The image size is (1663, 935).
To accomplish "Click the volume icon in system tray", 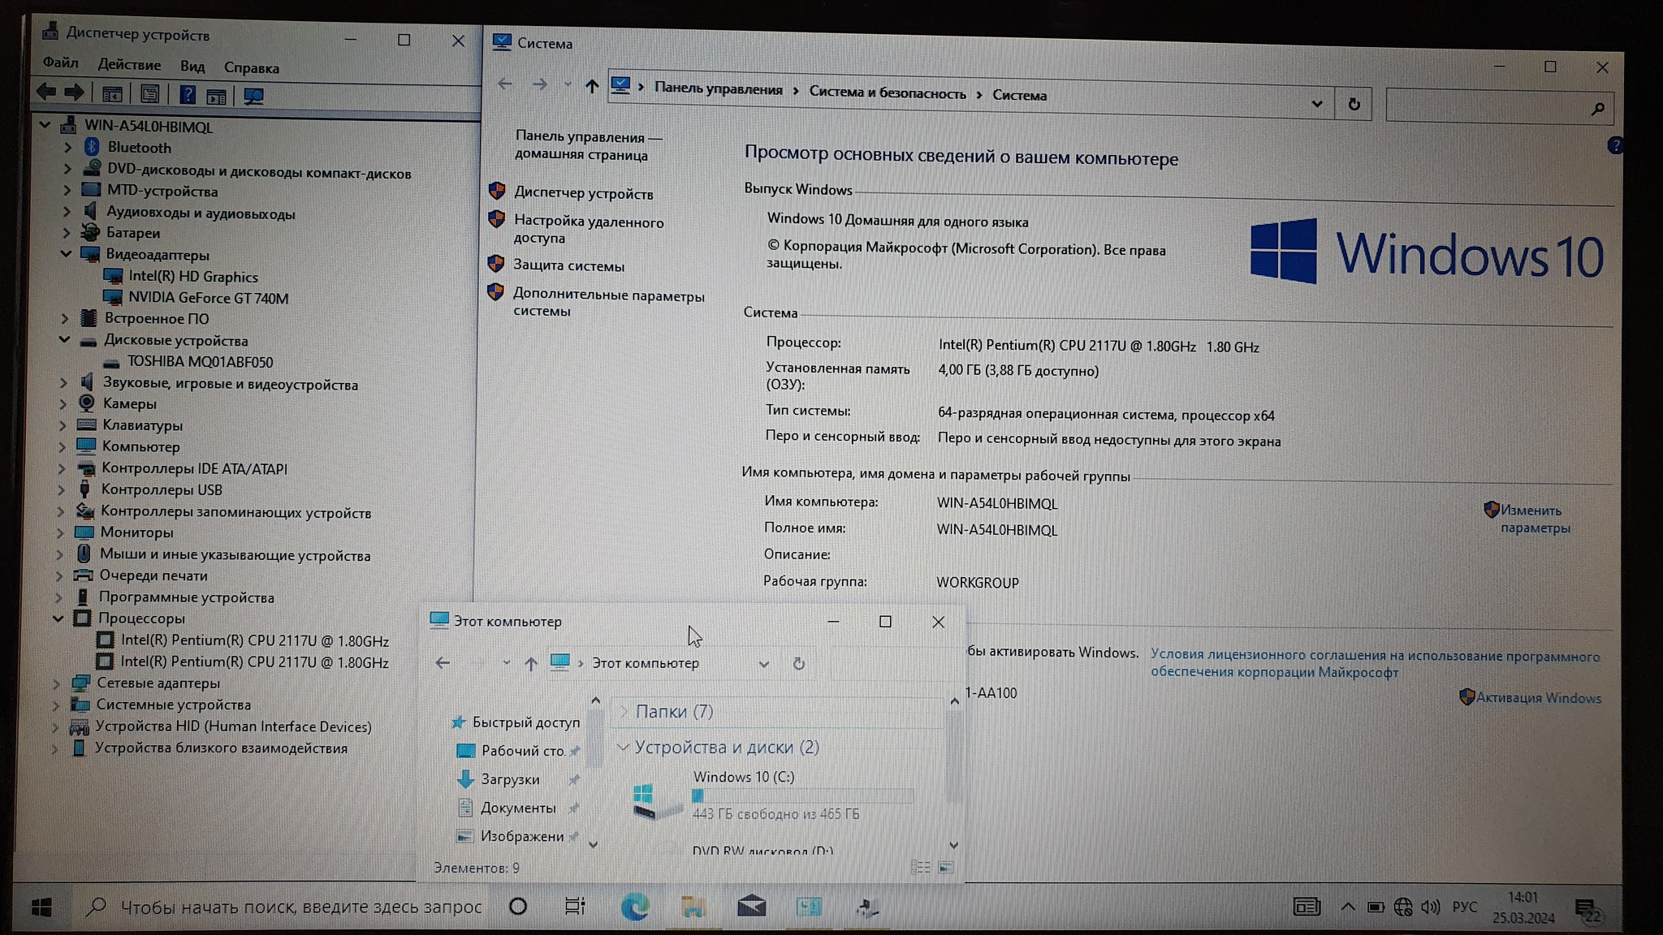I will [x=1430, y=907].
